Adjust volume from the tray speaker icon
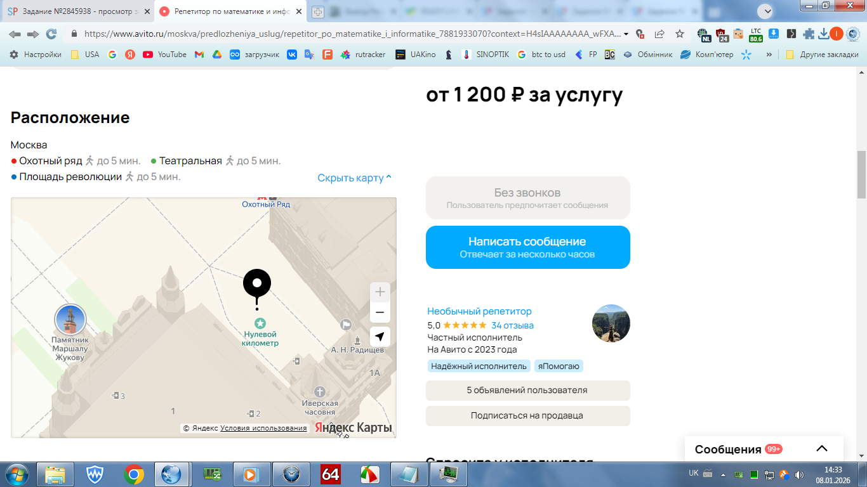The image size is (867, 487). click(x=799, y=474)
